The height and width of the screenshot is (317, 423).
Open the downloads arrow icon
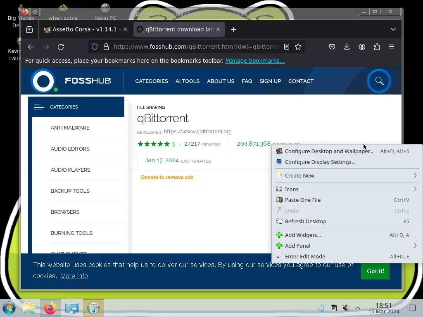click(347, 47)
